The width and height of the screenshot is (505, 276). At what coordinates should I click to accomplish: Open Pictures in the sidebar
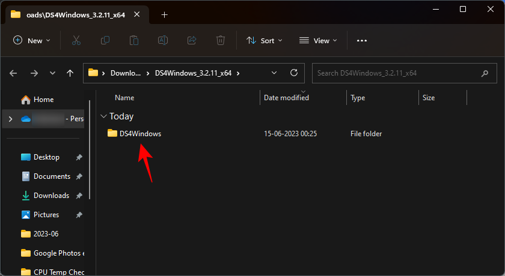[40, 215]
